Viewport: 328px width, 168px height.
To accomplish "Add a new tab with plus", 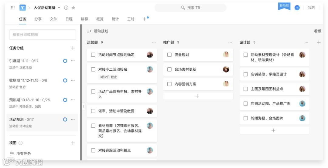I will coord(144,19).
